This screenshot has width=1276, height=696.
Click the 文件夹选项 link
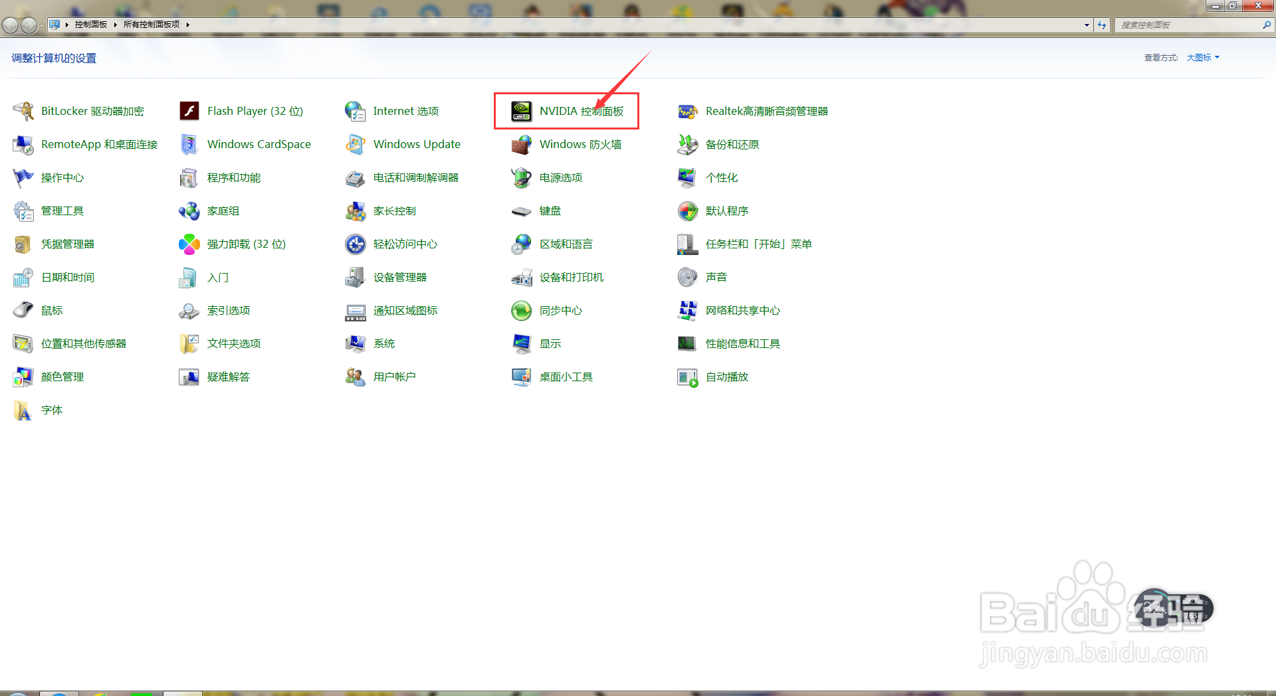tap(234, 343)
